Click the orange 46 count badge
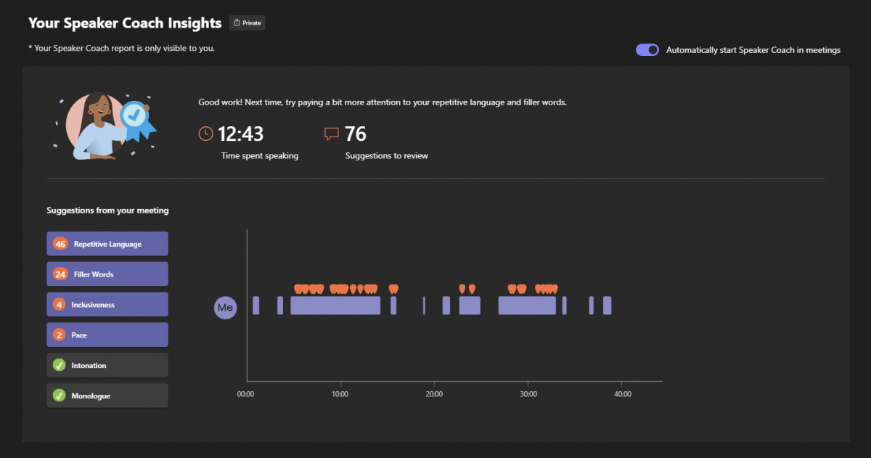The image size is (871, 458). pos(60,244)
